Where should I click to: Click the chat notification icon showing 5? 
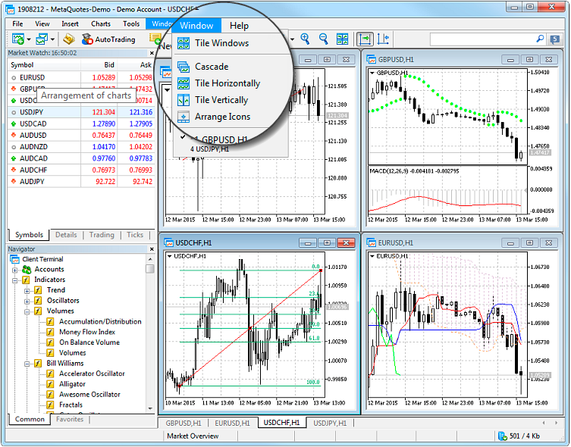point(555,39)
